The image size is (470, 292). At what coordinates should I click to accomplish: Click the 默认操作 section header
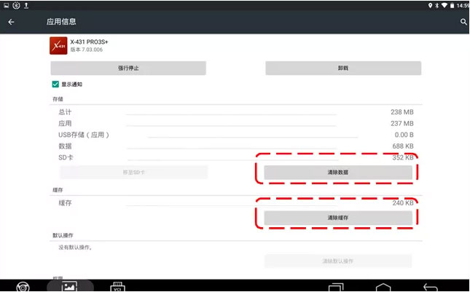point(63,235)
